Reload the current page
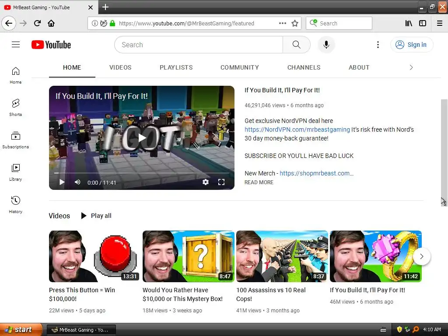Screen dimensions: 448x336 click(x=37, y=23)
